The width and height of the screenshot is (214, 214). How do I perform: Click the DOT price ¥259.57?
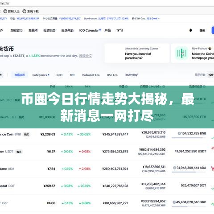point(49,186)
